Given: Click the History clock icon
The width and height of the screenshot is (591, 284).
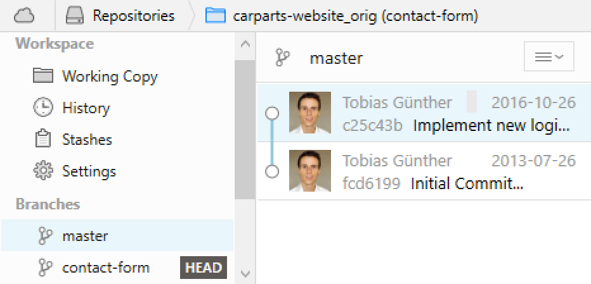Looking at the screenshot, I should 43,108.
